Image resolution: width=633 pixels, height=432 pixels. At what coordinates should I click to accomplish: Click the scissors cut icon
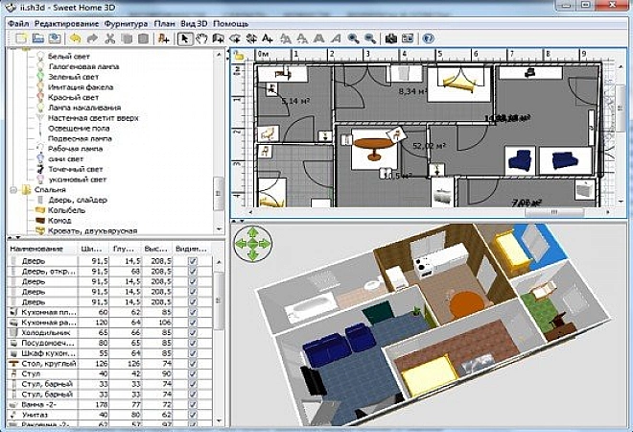(x=110, y=38)
